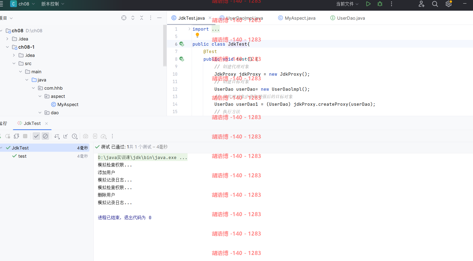
Task: Toggle show passed tests checkmark
Action: pos(36,136)
